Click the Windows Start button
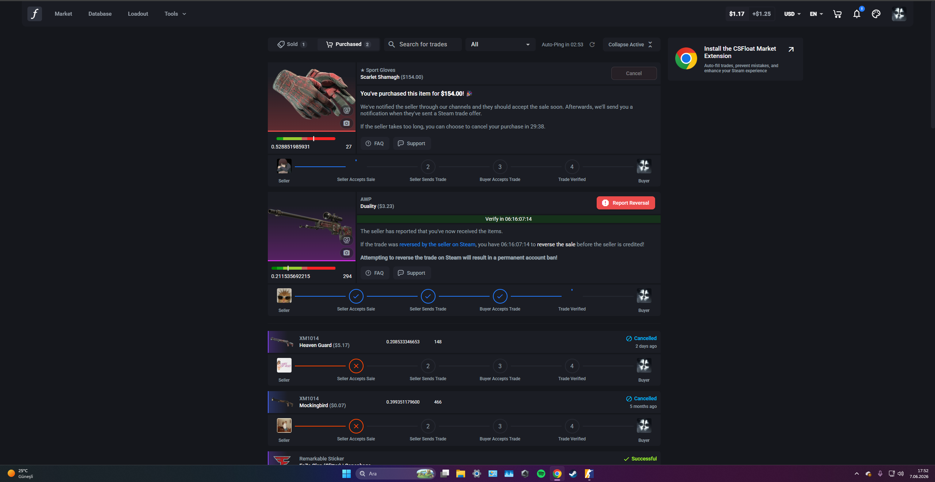This screenshot has width=935, height=482. tap(346, 474)
